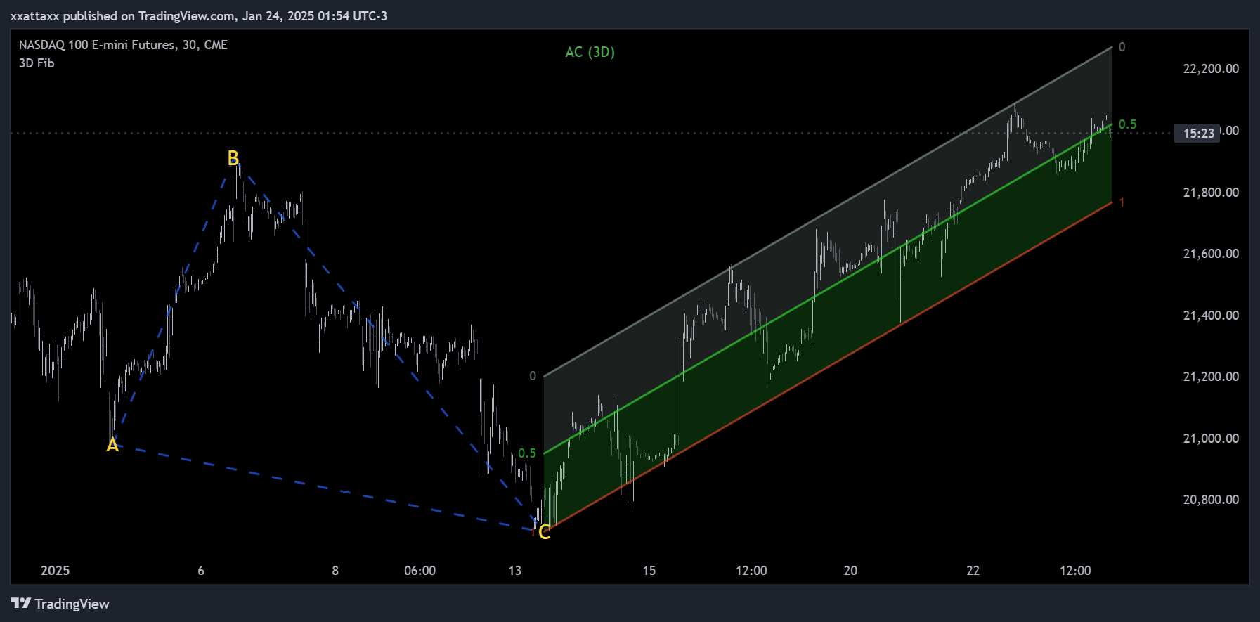The image size is (1260, 622).
Task: Select the blue dashed line from A to C
Action: [323, 486]
